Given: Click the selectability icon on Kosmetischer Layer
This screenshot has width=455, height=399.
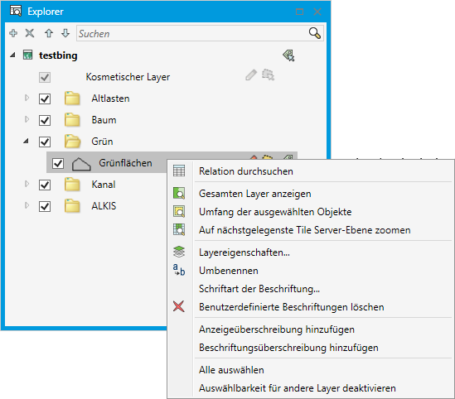Looking at the screenshot, I should [269, 75].
